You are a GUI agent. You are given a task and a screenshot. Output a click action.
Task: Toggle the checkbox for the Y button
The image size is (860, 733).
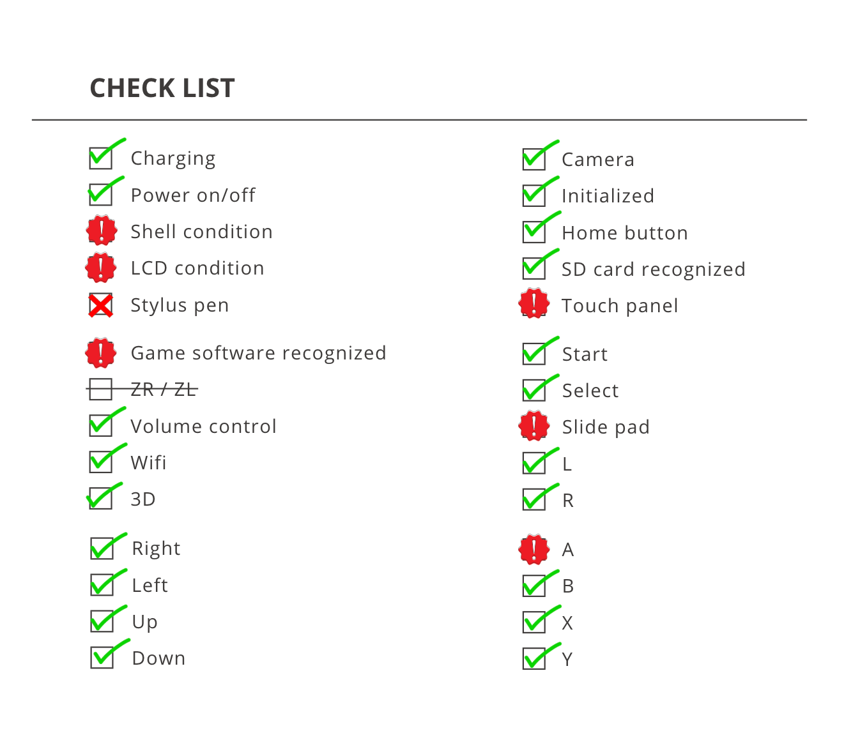click(x=534, y=658)
